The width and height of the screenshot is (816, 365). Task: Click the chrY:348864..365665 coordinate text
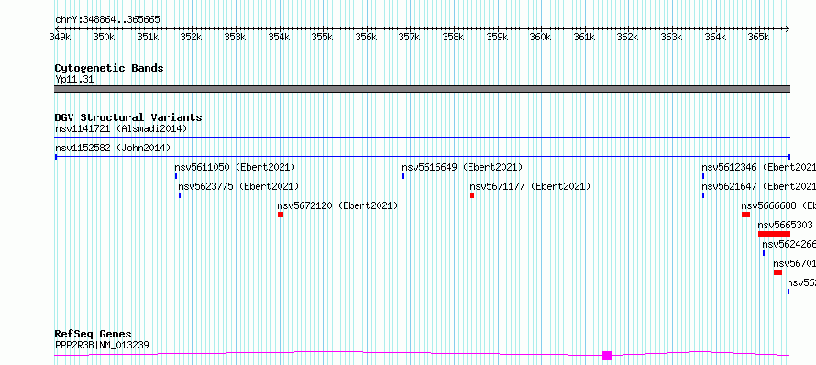coord(107,19)
